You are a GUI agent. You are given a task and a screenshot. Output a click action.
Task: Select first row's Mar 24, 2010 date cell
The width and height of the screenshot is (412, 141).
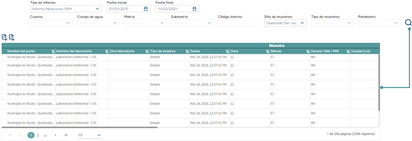208,57
